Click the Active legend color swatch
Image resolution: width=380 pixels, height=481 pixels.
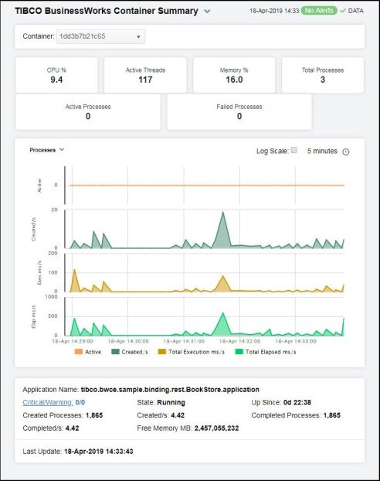pos(79,352)
